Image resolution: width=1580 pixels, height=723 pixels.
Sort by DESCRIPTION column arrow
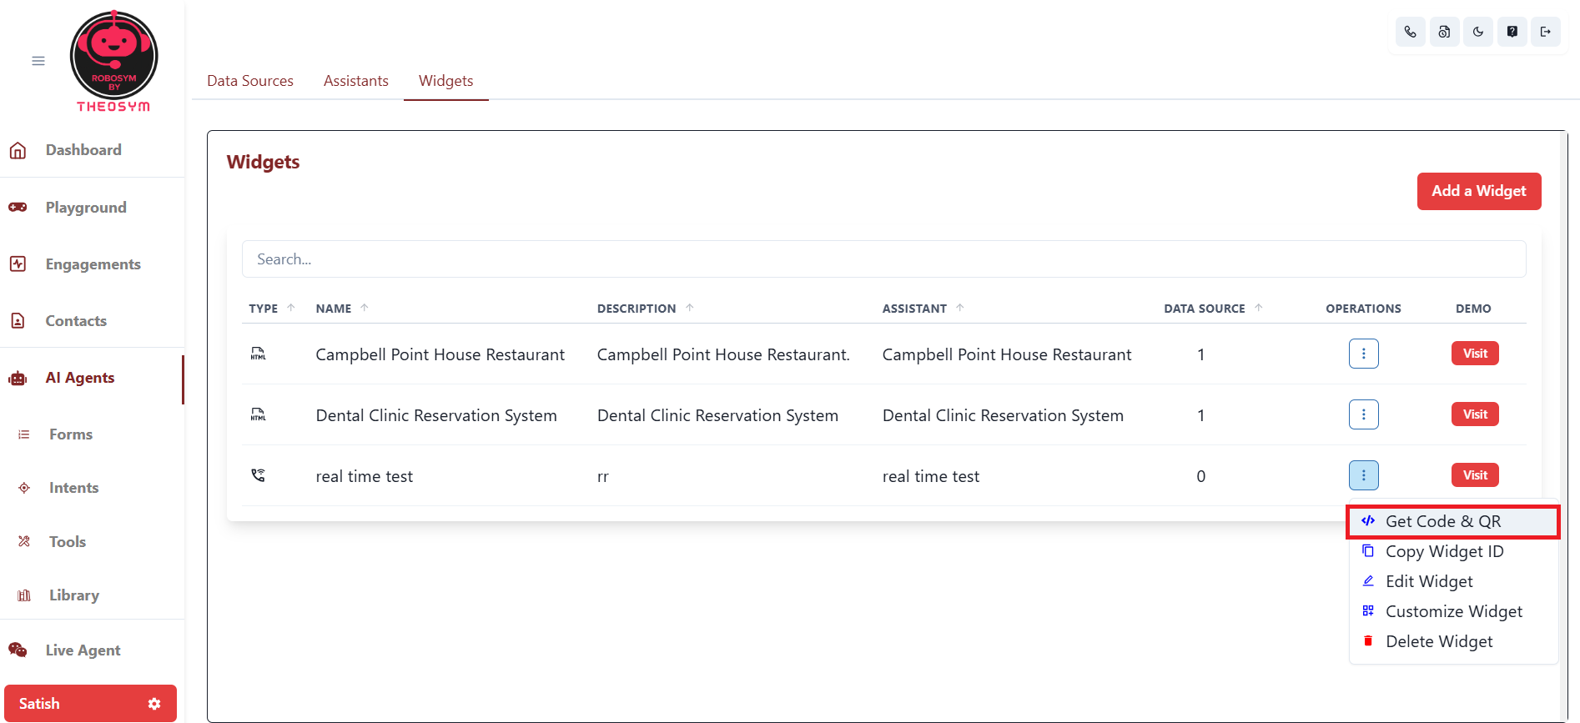tap(690, 308)
